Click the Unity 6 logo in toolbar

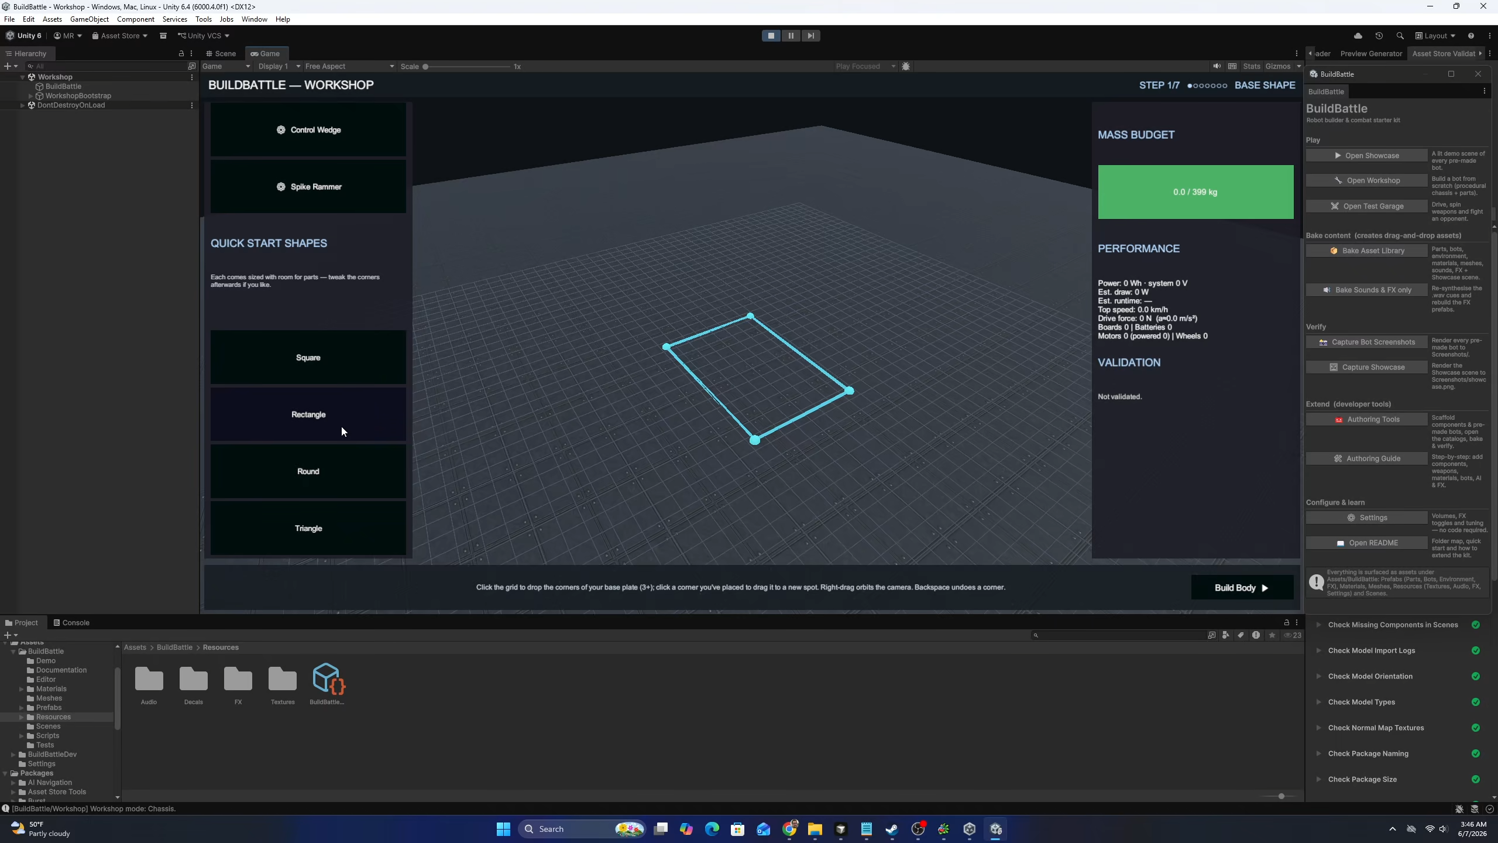click(x=24, y=36)
